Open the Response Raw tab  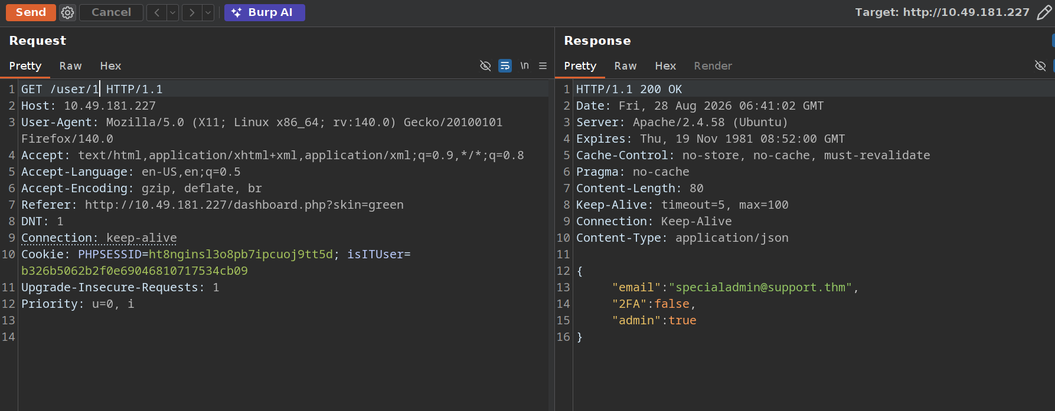point(625,66)
